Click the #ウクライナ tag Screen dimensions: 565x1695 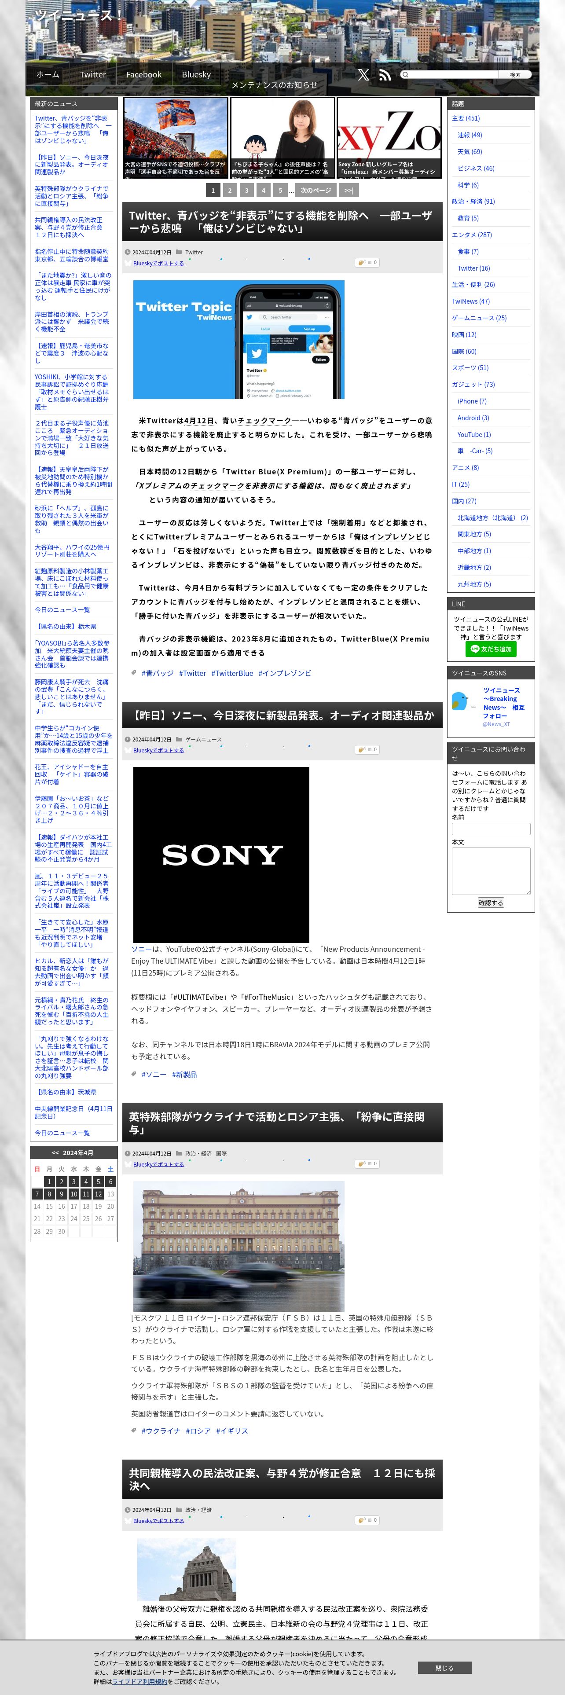[161, 1431]
